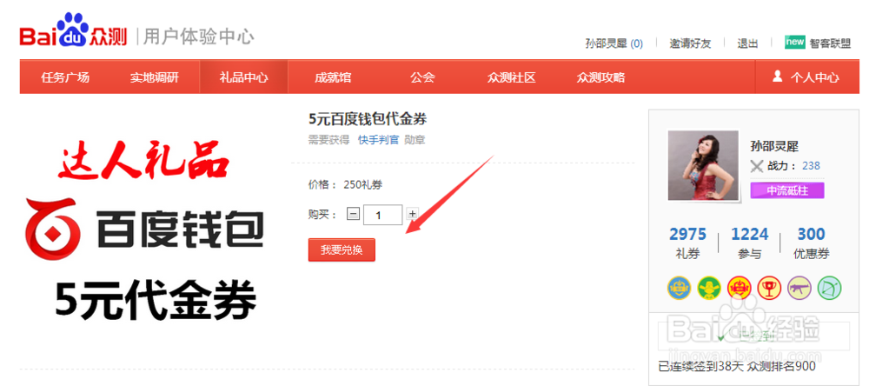Image resolution: width=869 pixels, height=386 pixels.
Task: Click the purple rifle medal badge
Action: pos(799,288)
